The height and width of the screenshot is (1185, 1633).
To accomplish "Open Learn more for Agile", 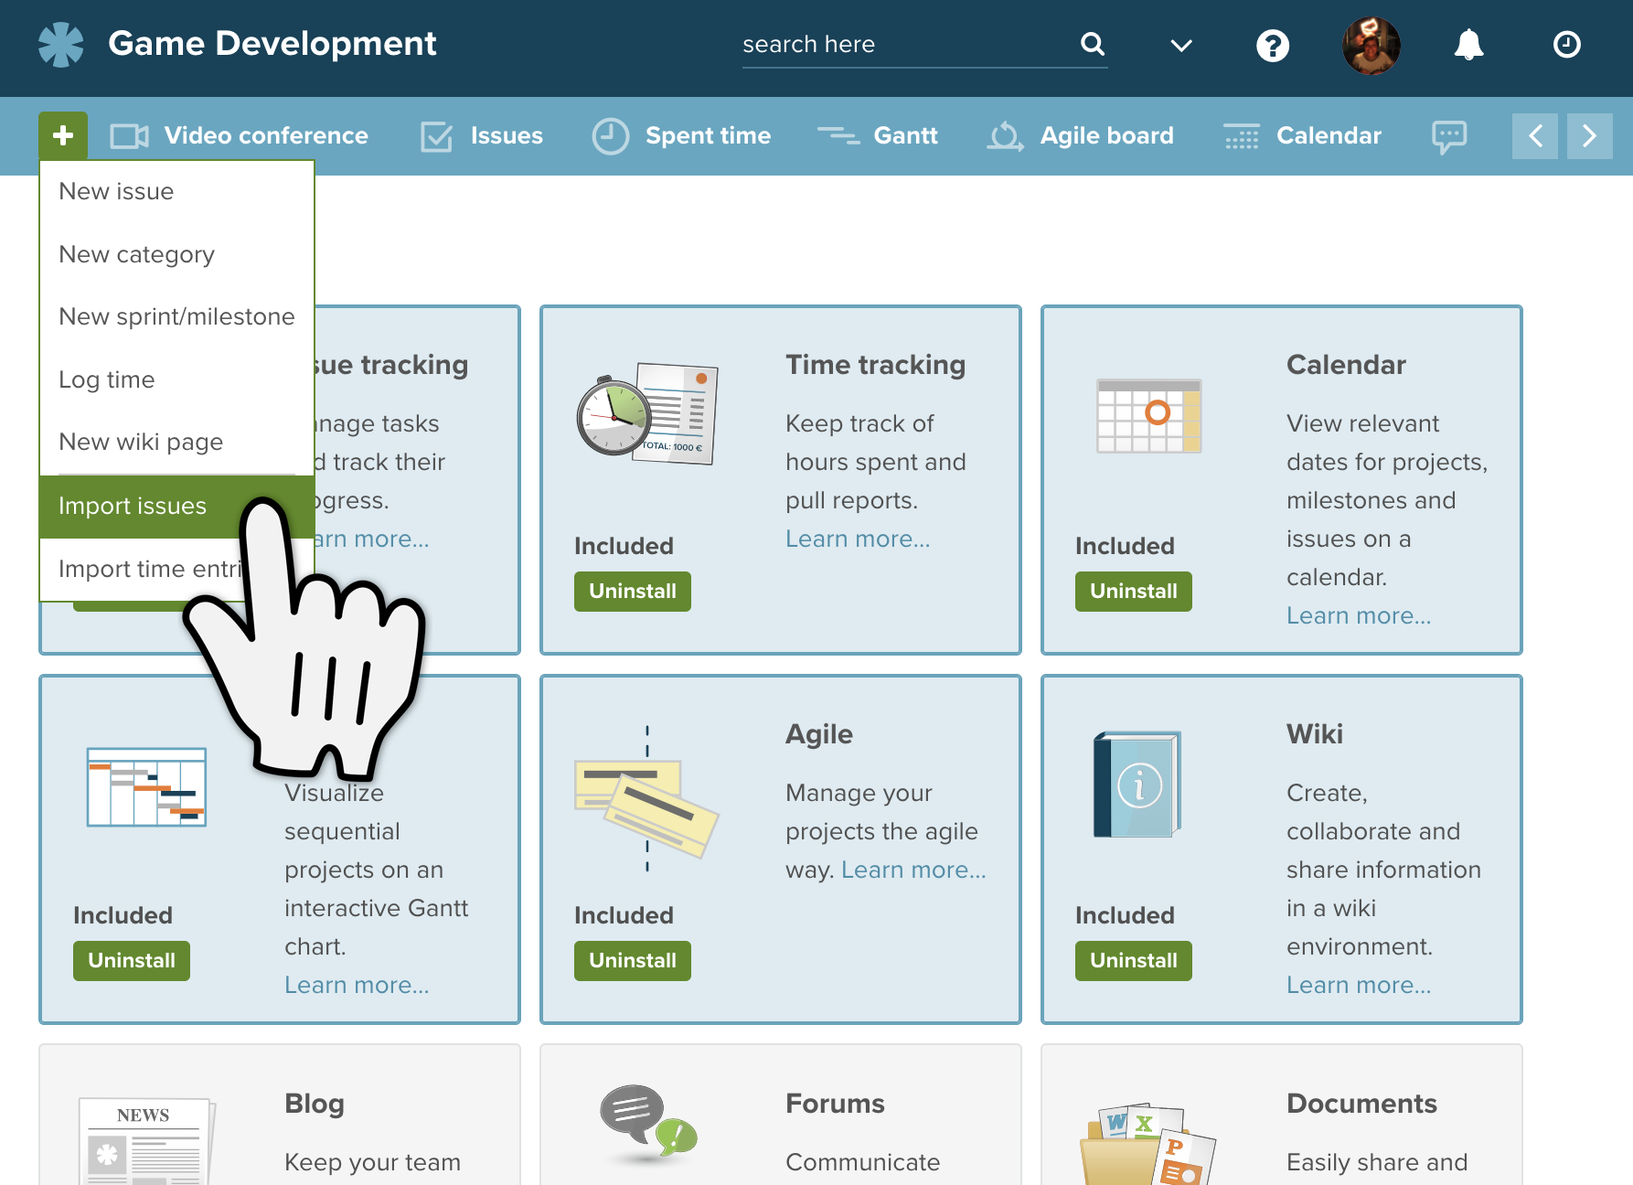I will tap(913, 870).
